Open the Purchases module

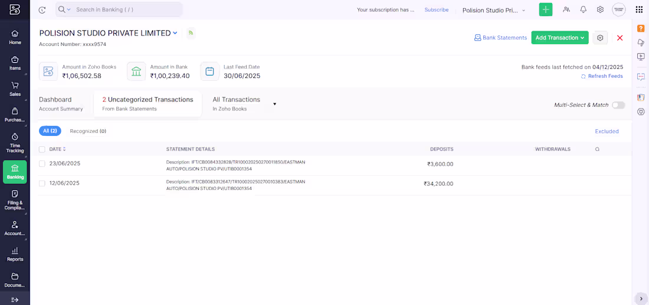click(15, 114)
